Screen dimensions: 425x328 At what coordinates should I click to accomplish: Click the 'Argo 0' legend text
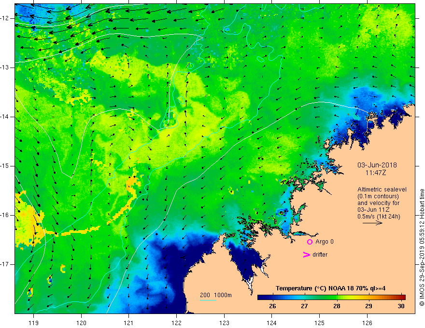[x=325, y=242]
